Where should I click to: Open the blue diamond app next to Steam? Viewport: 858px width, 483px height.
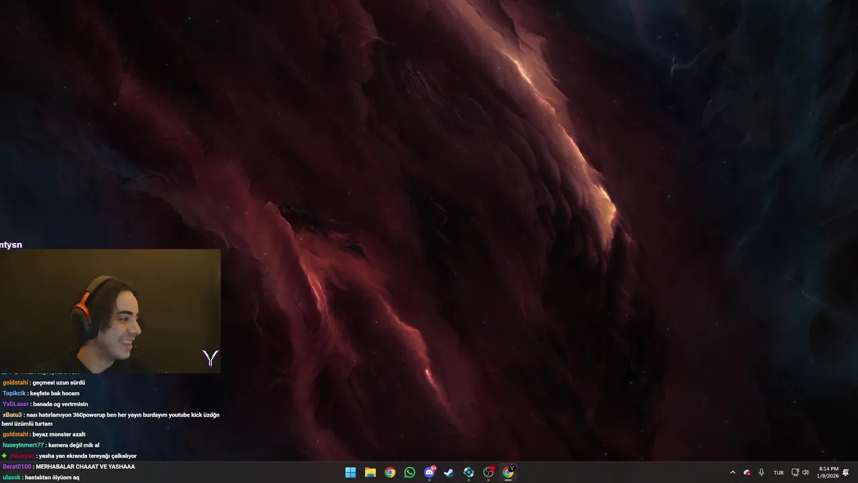[x=469, y=472]
